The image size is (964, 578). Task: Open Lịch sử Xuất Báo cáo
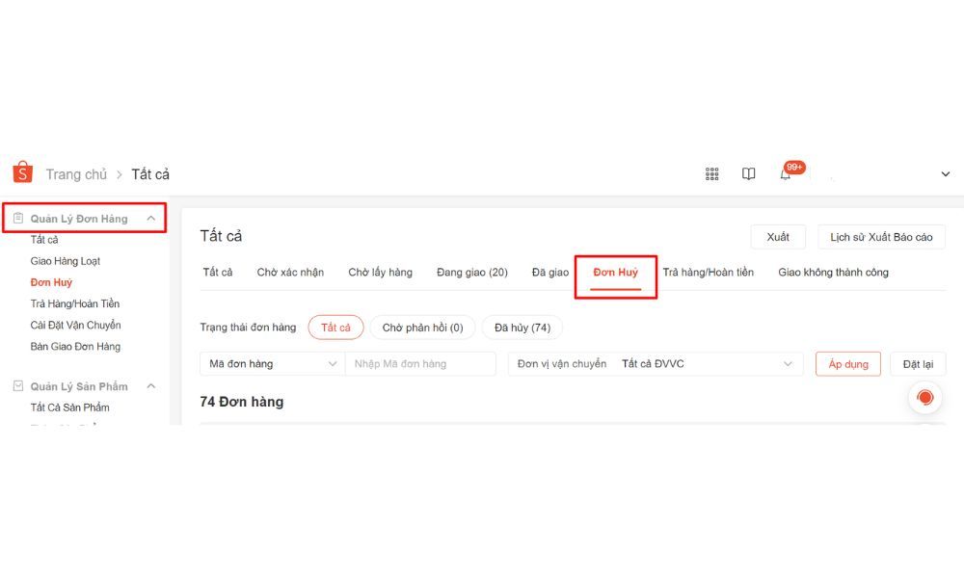(881, 237)
